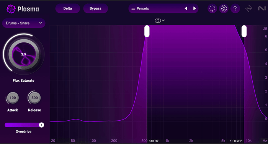This screenshot has height=144, width=268.
Task: Click the 1k frequency axis marker
Action: 167,141
